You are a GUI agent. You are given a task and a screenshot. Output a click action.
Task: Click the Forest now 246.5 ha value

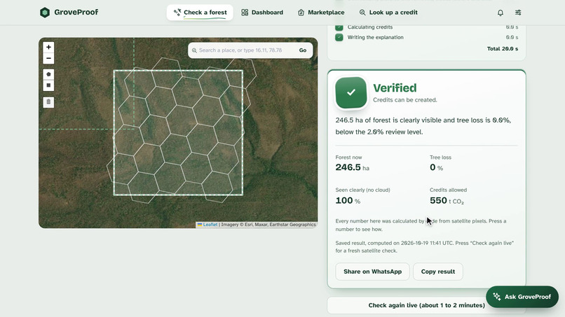[352, 167]
